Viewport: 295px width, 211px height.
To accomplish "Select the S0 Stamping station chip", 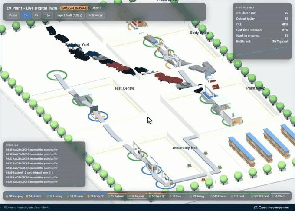I will 14,196.
